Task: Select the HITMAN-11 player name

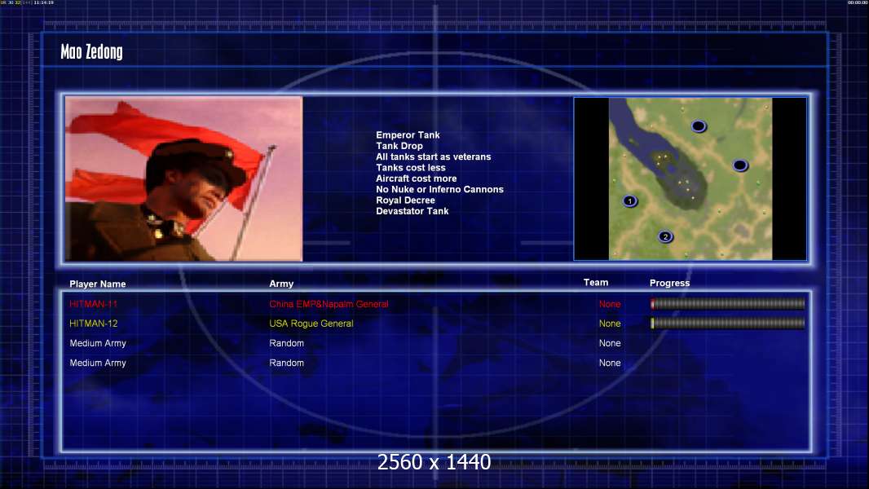Action: click(94, 304)
